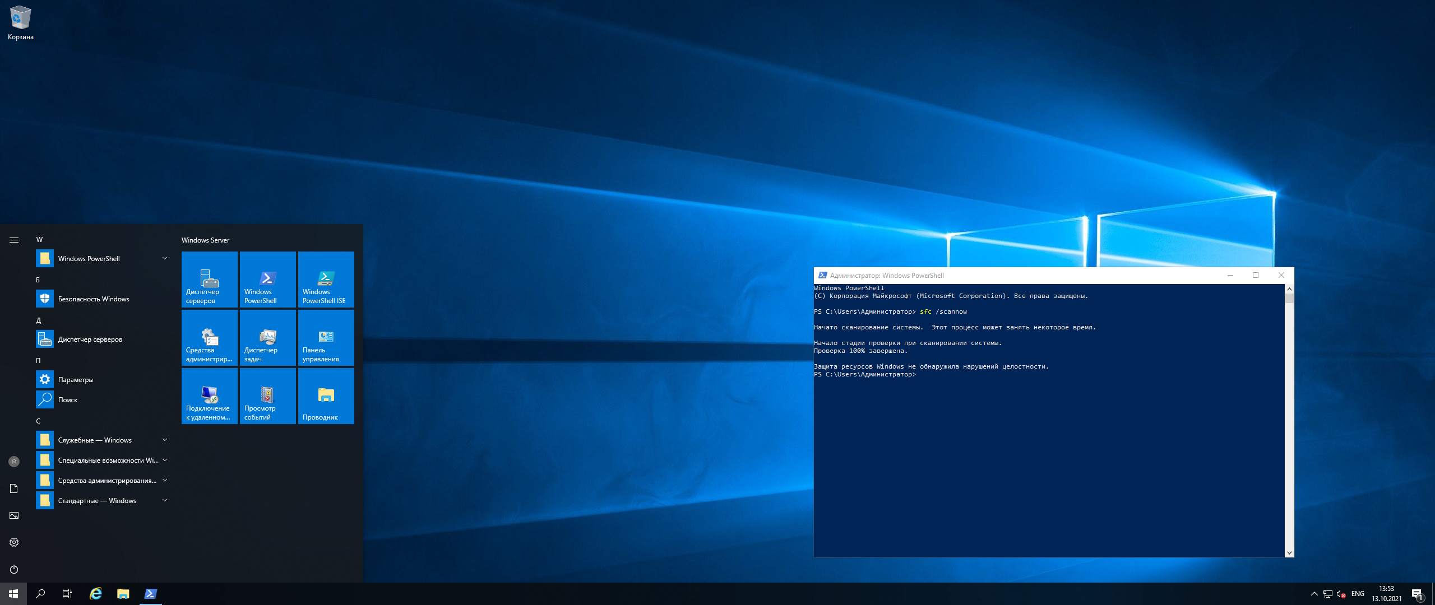Open Диспетчер серверов from the app list
Screen dimensions: 1435x605
[x=103, y=339]
